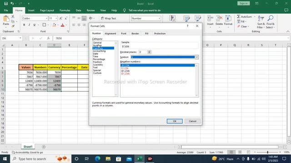This screenshot has height=163, width=291.
Task: Click the Paste clipboard icon
Action: [x=6, y=19]
